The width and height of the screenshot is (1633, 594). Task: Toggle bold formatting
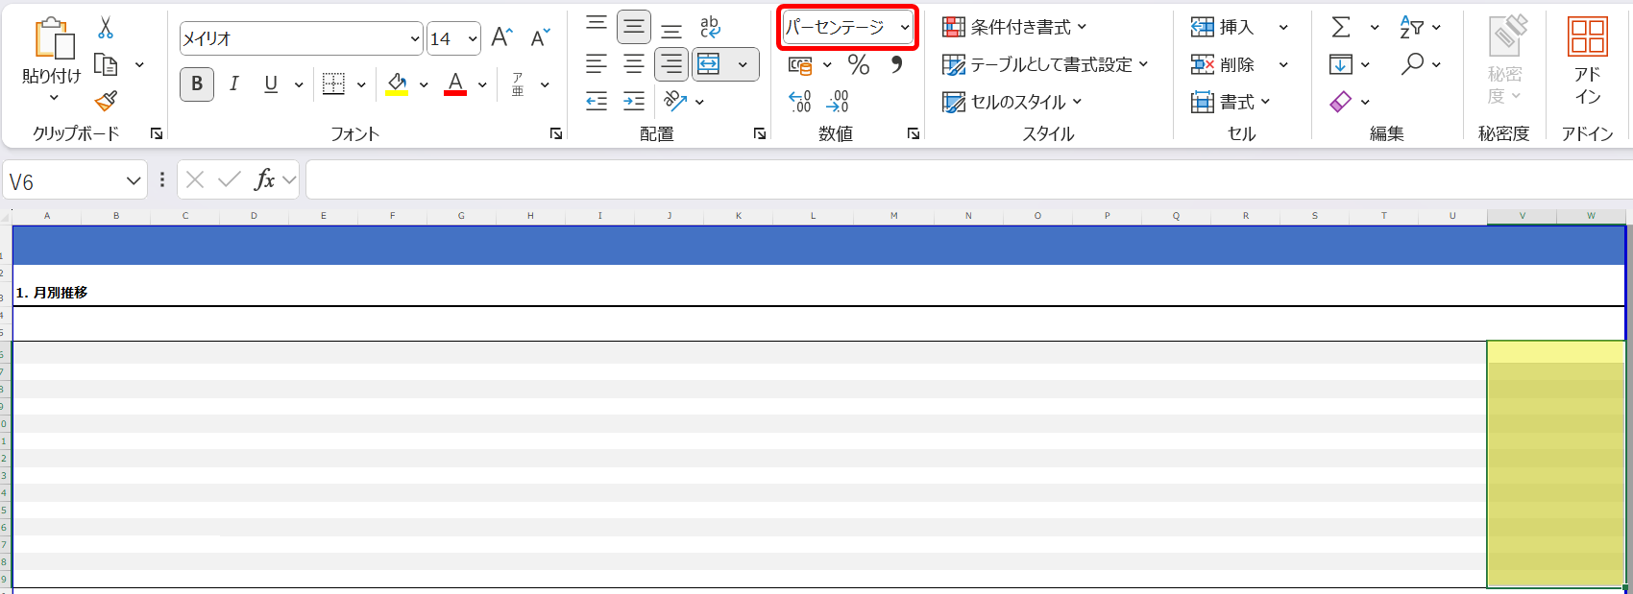(197, 84)
